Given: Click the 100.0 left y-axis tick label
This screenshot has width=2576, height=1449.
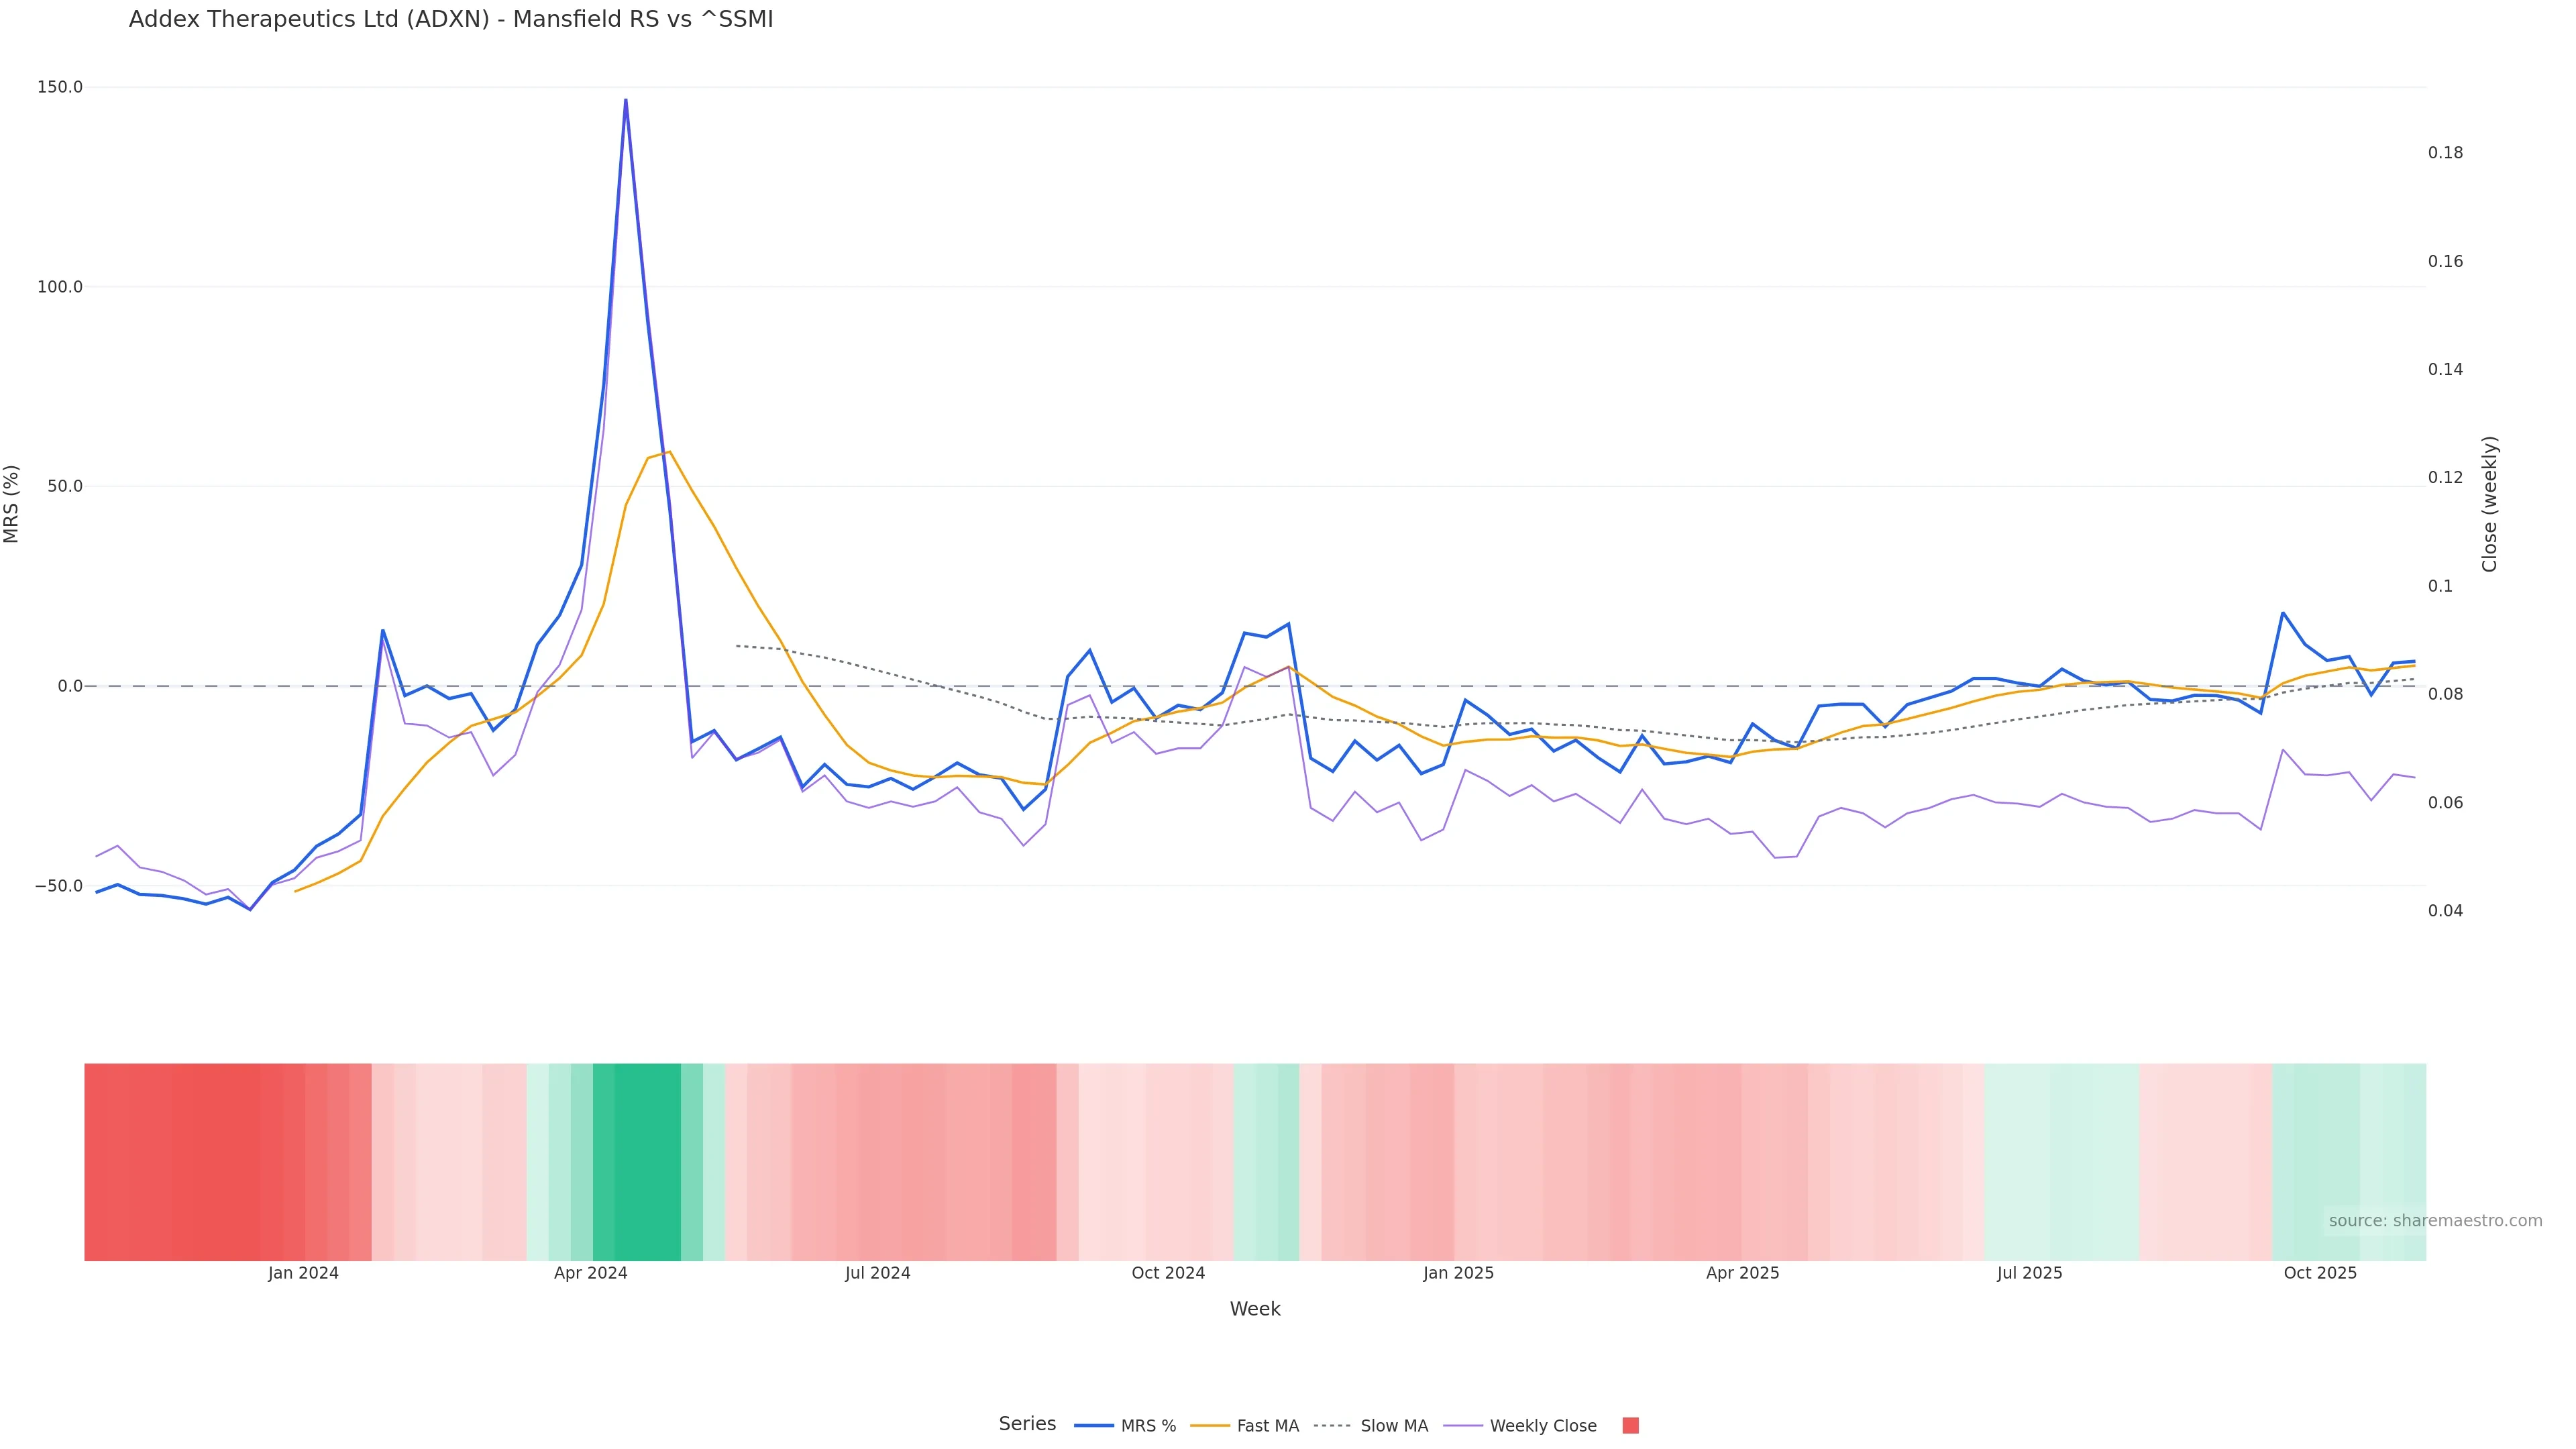Looking at the screenshot, I should 60,287.
